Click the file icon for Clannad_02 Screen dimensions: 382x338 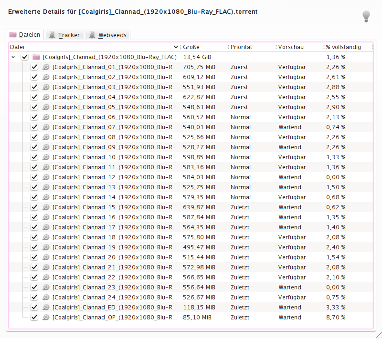tap(46, 77)
